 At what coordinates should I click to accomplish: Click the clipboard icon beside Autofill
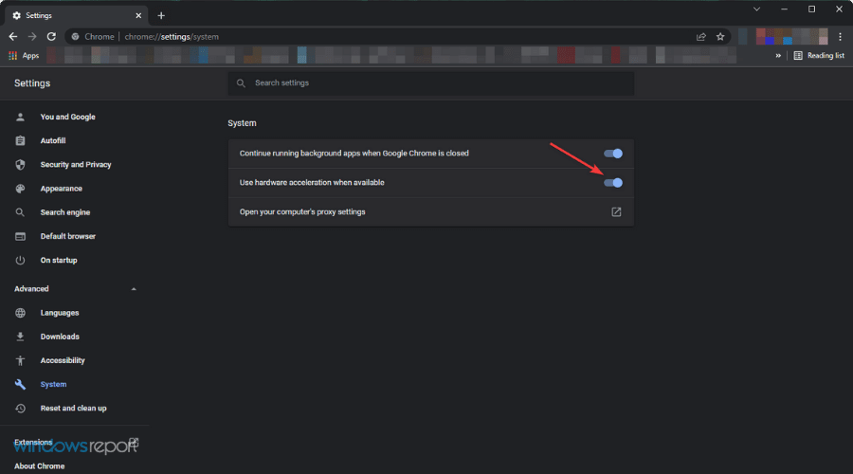tap(20, 141)
